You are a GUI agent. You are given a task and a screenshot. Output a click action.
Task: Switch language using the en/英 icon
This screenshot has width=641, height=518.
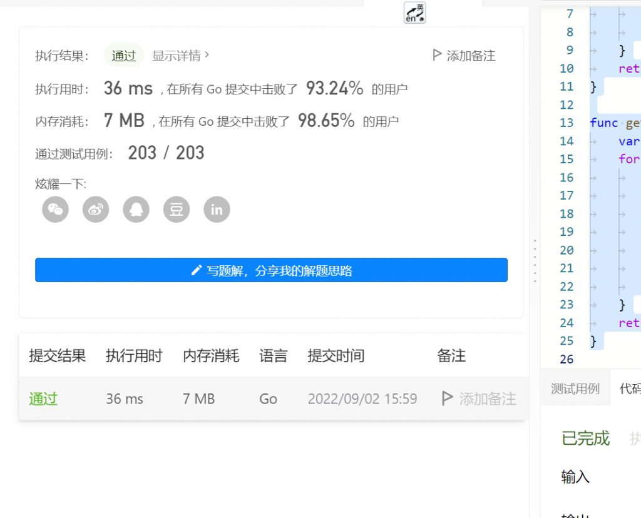coord(414,13)
